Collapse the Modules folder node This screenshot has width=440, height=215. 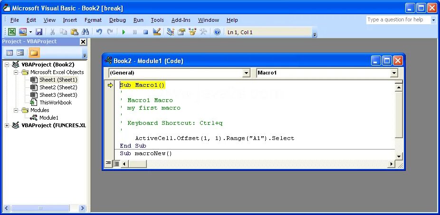(16, 111)
